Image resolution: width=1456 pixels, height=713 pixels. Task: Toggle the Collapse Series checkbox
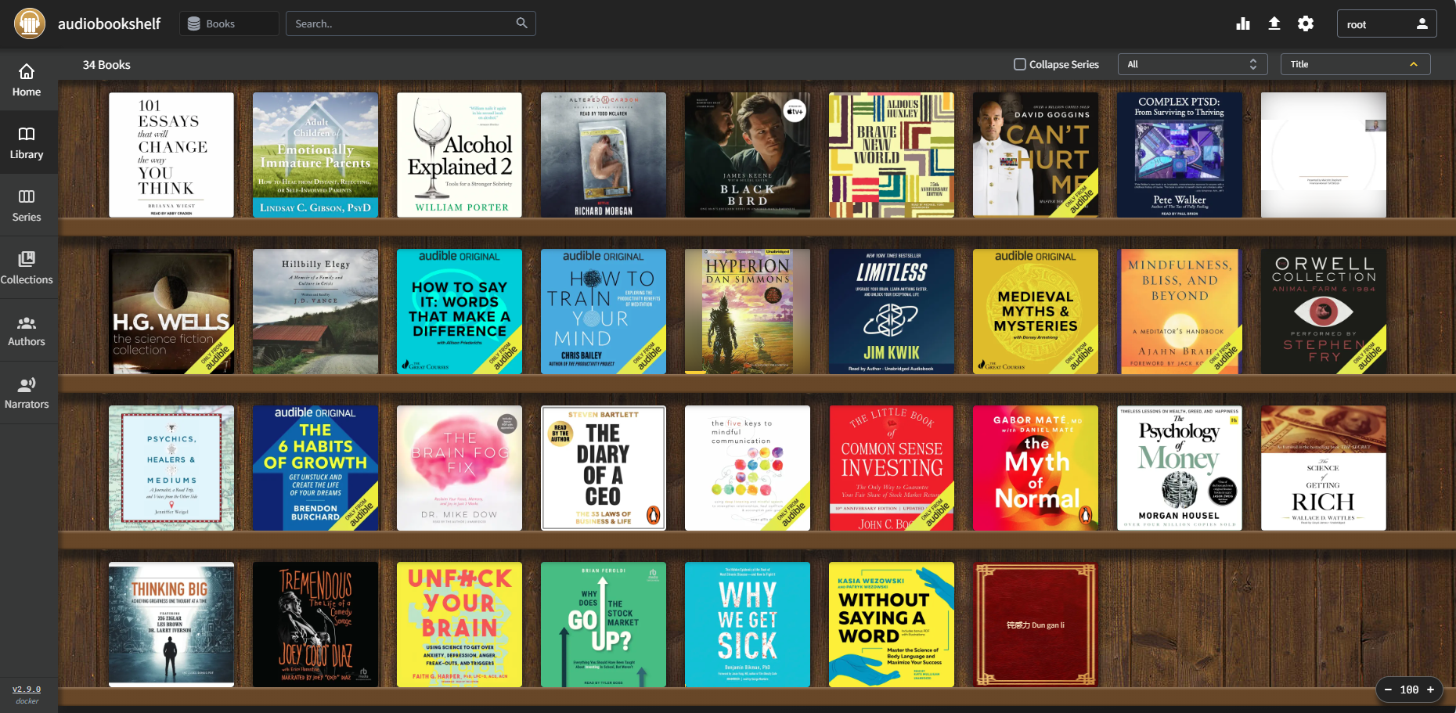(x=1020, y=64)
